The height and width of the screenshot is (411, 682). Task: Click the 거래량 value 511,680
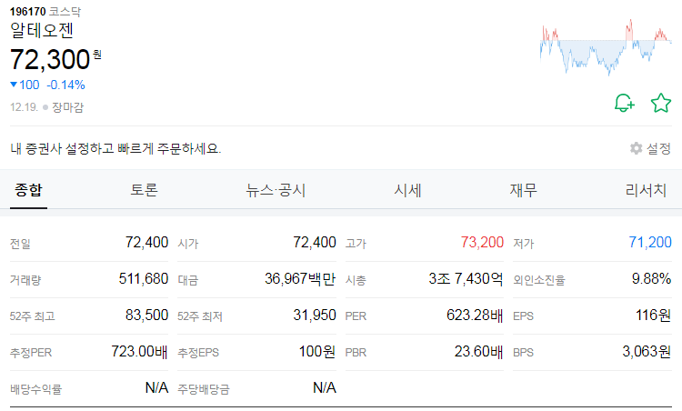pos(144,278)
